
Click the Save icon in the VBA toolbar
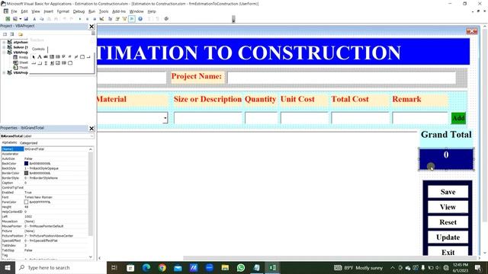(x=26, y=18)
